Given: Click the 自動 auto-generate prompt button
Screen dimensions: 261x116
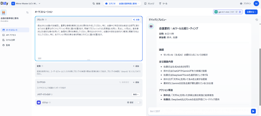Looking at the screenshot, I should pyautogui.click(x=136, y=20).
